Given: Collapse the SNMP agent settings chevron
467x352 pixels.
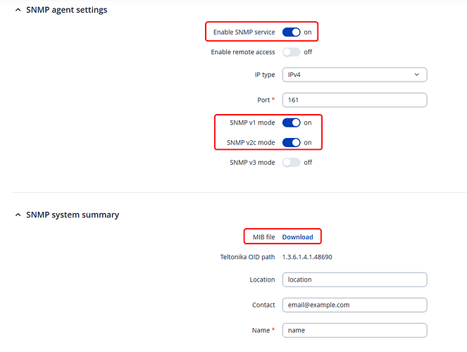Looking at the screenshot, I should coord(18,10).
